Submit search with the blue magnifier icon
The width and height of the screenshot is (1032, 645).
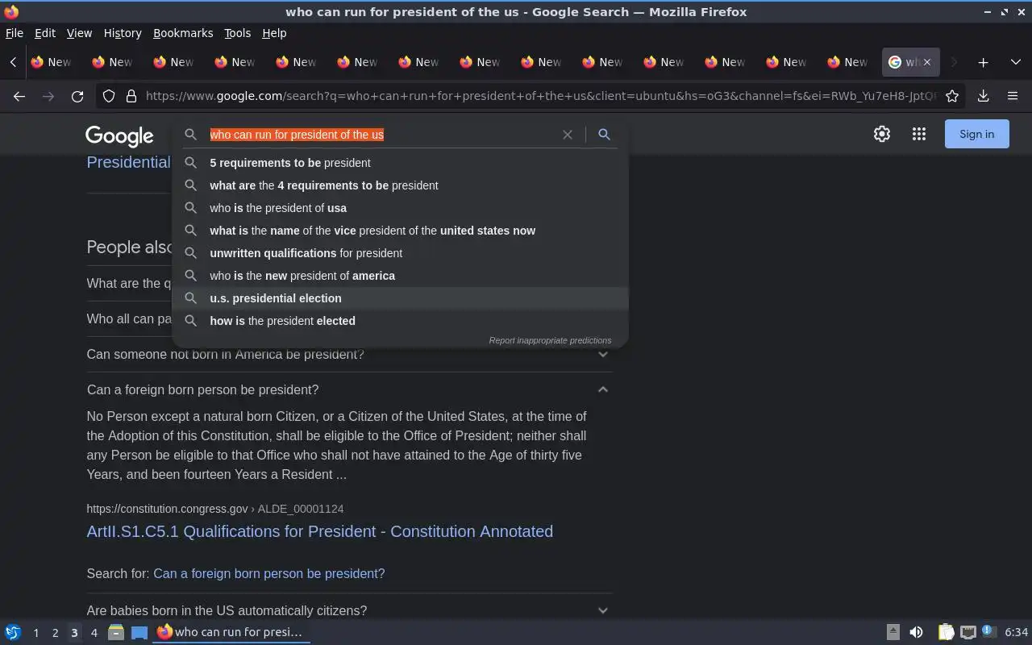604,135
